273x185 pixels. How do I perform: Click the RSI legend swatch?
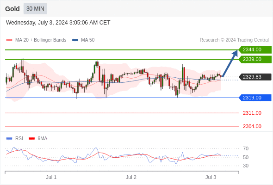tap(9, 139)
